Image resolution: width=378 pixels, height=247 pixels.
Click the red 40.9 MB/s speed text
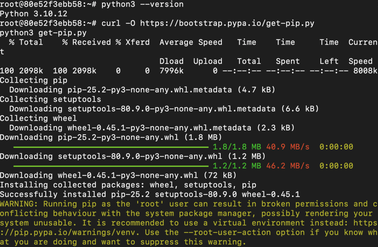click(288, 147)
